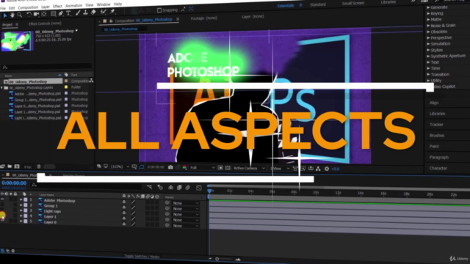
Task: Select the Puppet Pin tool
Action: click(112, 12)
